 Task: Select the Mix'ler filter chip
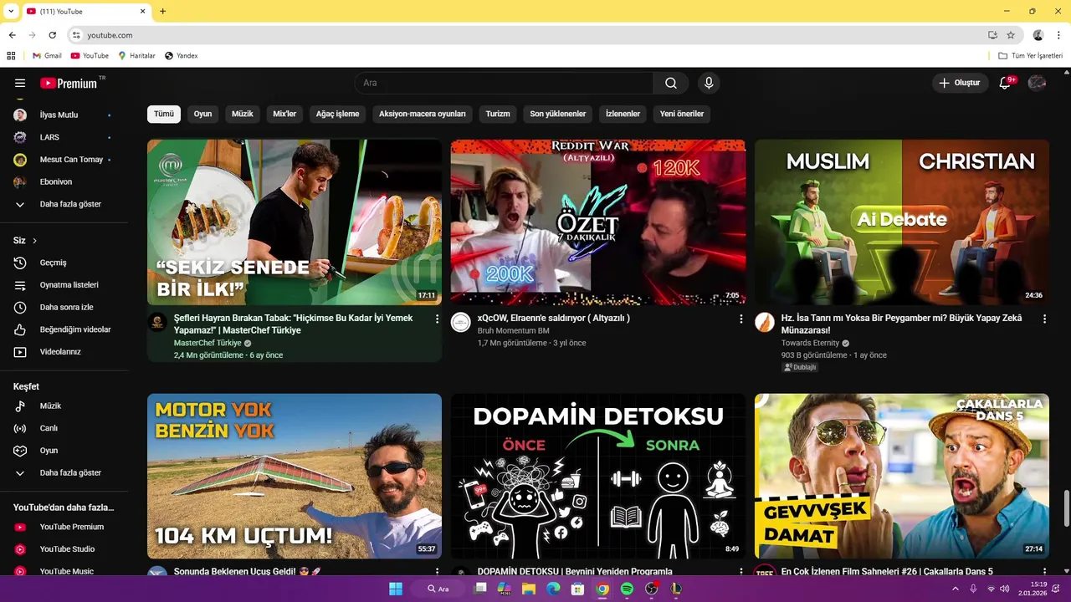coord(284,114)
